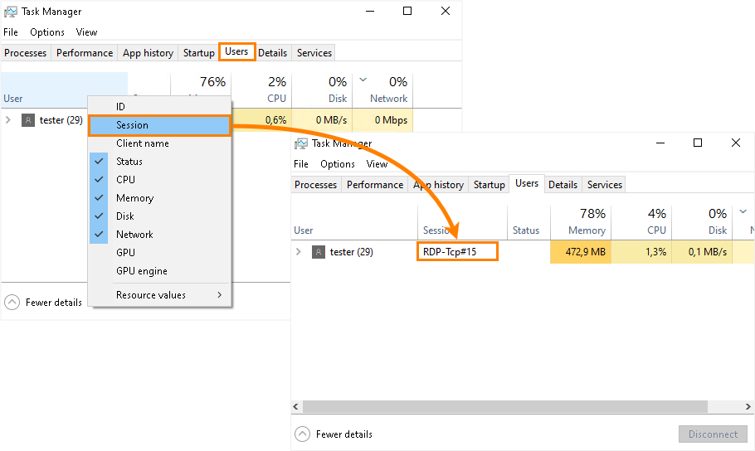Click 472,9 MB memory value cell
This screenshot has height=451, width=755.
coord(581,252)
